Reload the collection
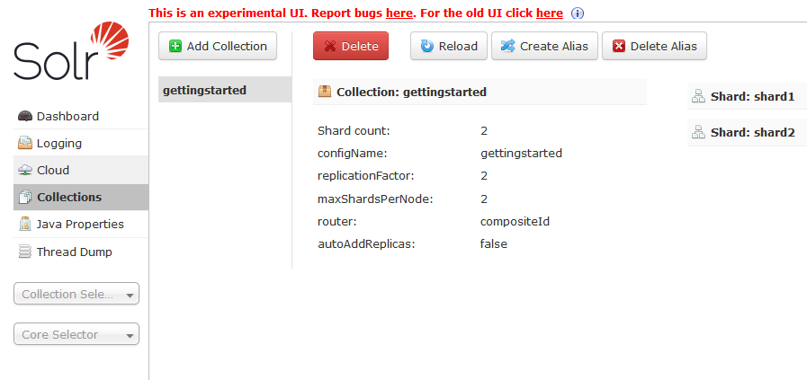Image resolution: width=807 pixels, height=380 pixels. tap(449, 47)
